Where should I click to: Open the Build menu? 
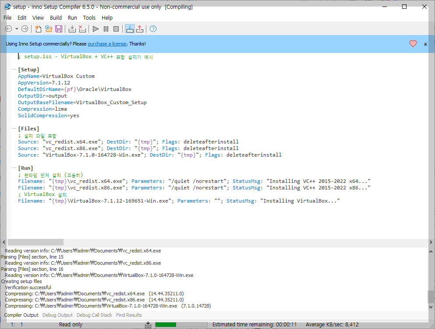(56, 18)
